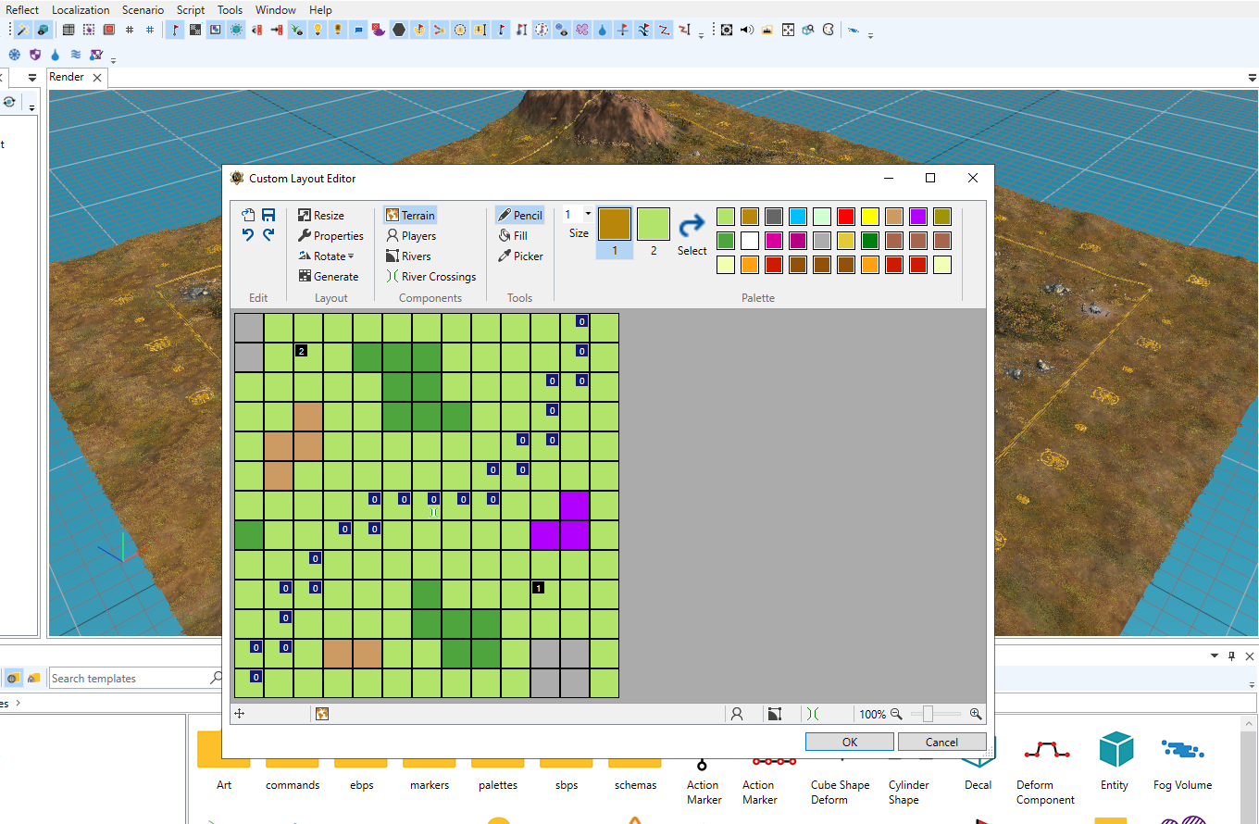1259x824 pixels.
Task: Activate the Picker tool
Action: point(520,256)
